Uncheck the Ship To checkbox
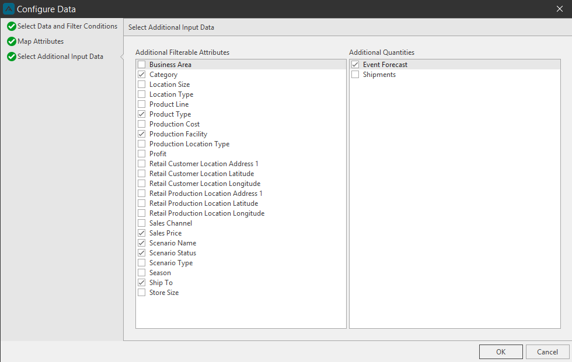The image size is (572, 362). click(x=141, y=283)
